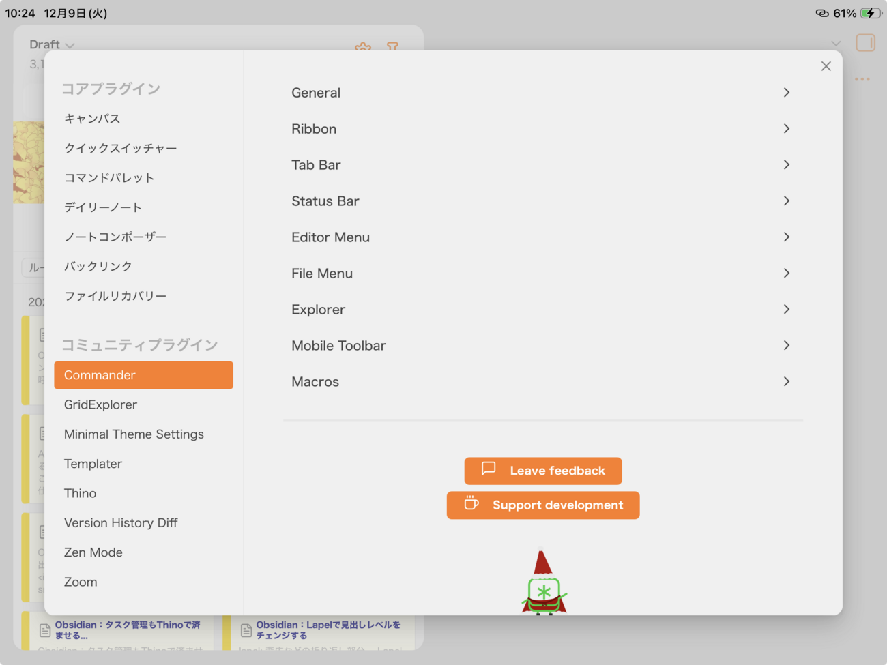Expand the Status Bar row chevron
The height and width of the screenshot is (665, 887).
pyautogui.click(x=787, y=201)
